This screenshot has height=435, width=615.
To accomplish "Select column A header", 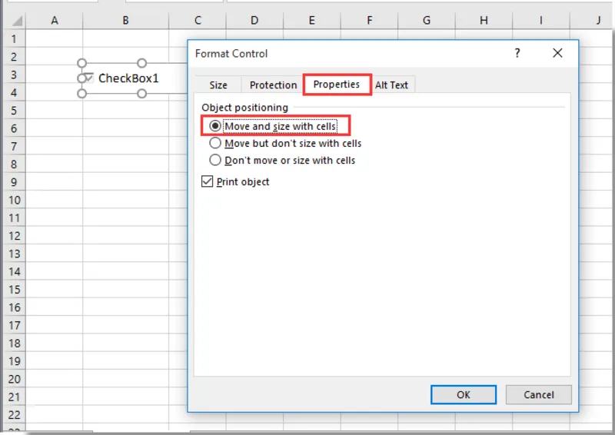I will 55,21.
